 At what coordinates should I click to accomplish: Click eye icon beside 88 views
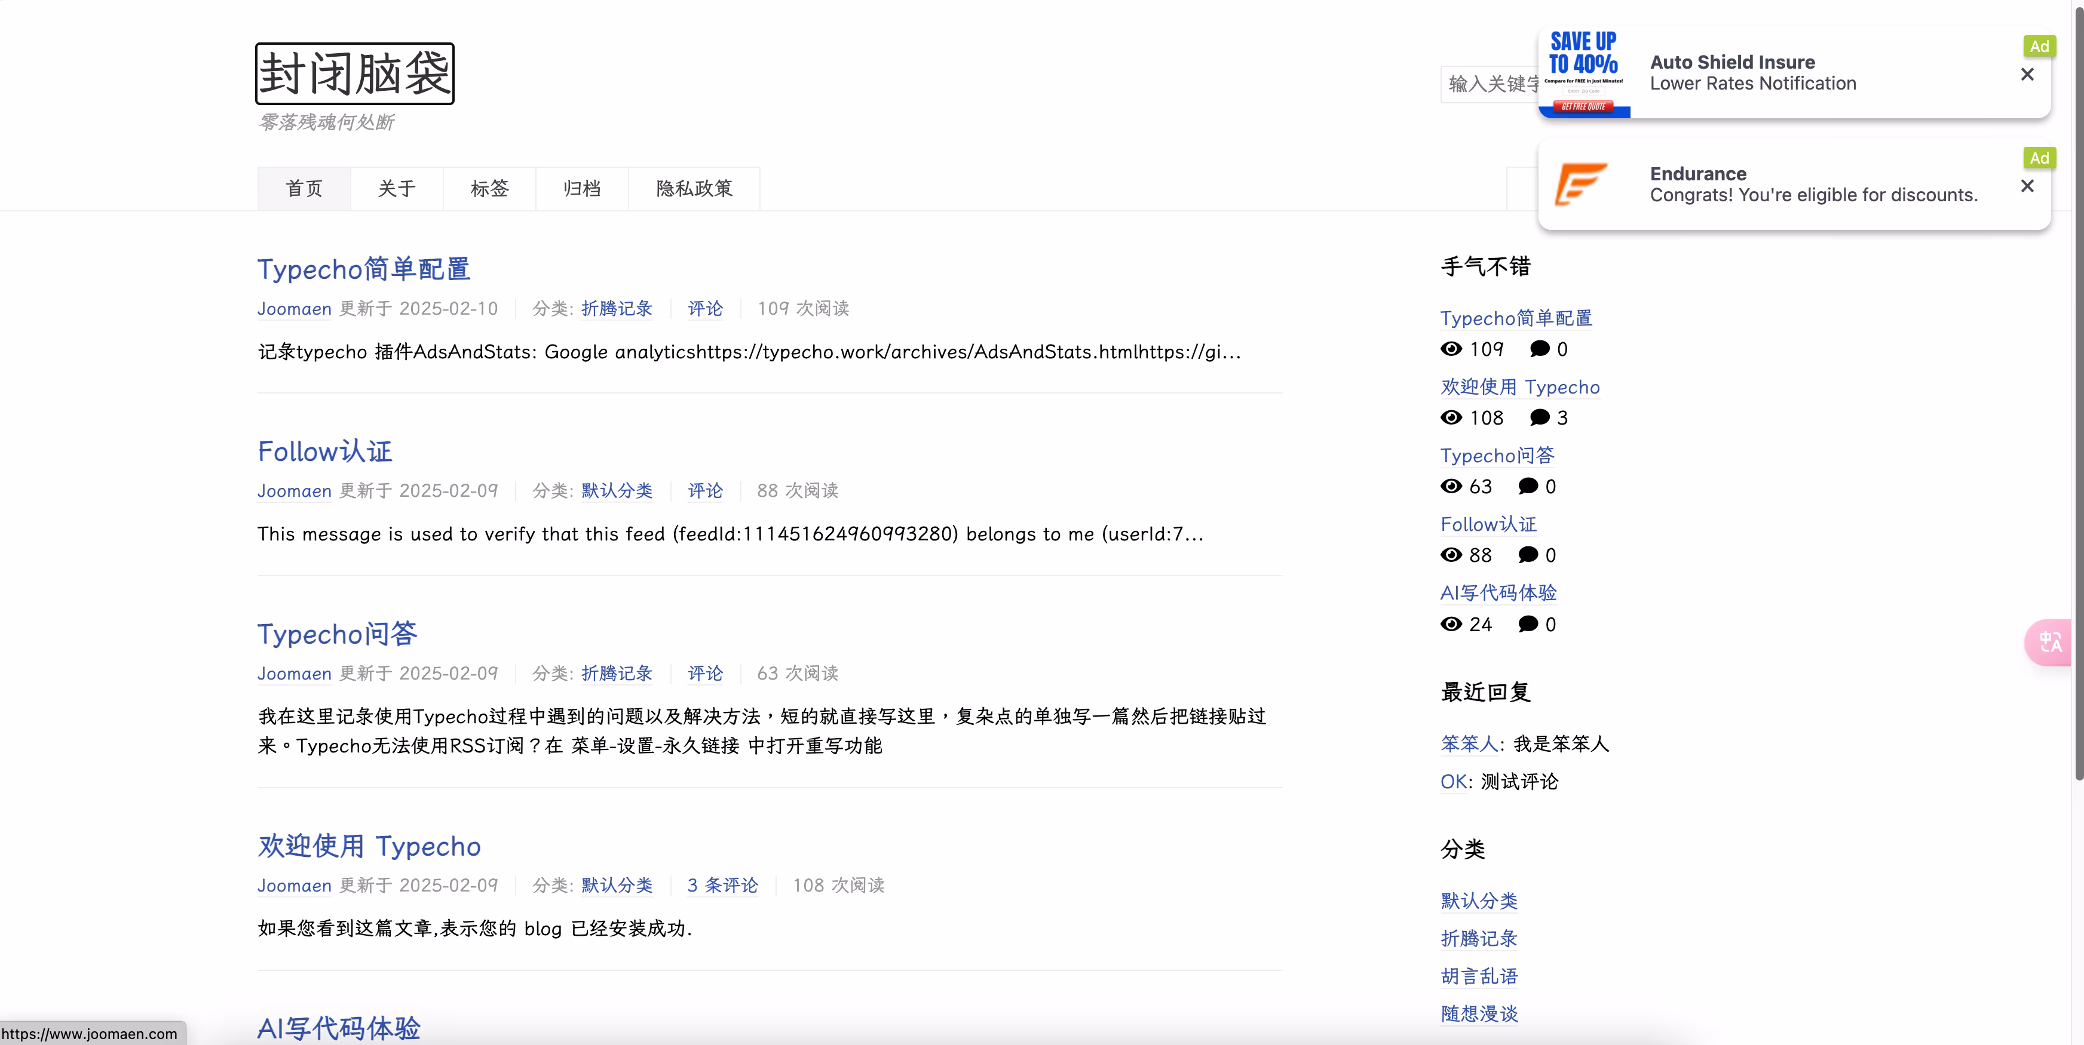(1451, 555)
